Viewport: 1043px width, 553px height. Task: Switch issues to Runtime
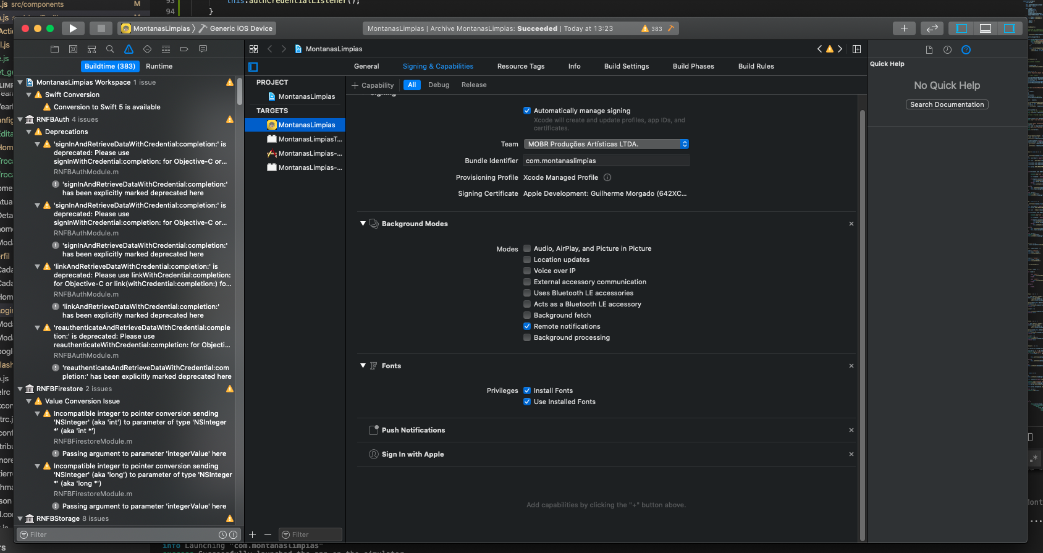[159, 66]
